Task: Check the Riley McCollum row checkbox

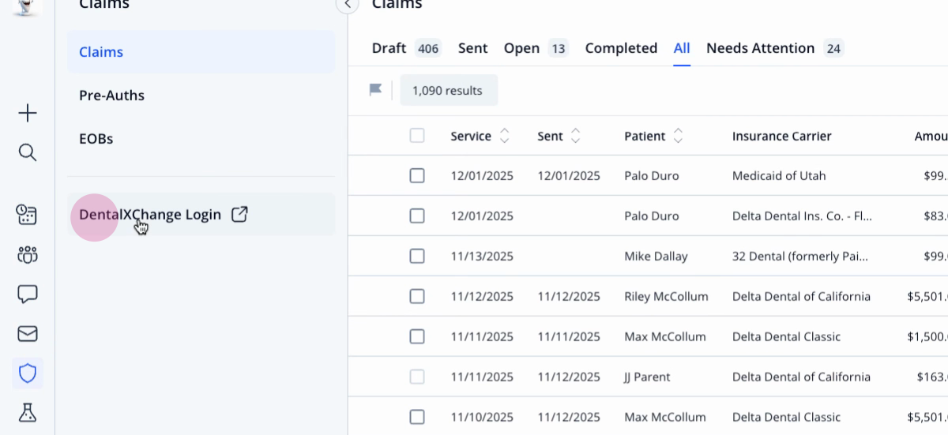Action: 417,297
